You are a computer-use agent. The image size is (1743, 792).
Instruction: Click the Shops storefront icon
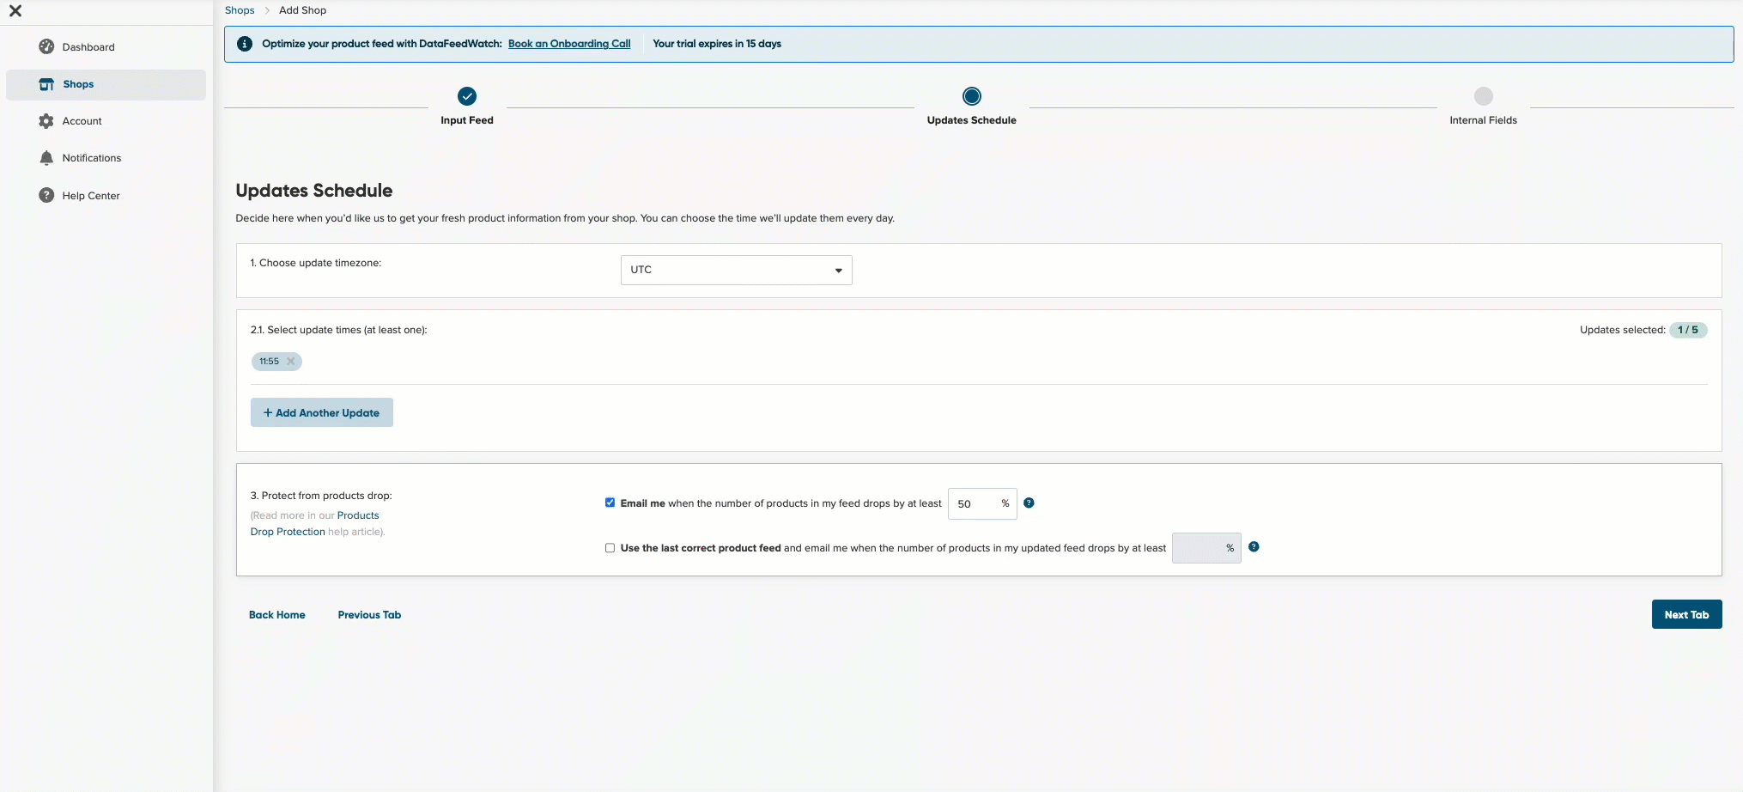coord(46,84)
